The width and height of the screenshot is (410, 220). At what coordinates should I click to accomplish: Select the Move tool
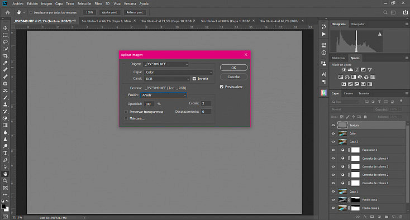(5, 28)
